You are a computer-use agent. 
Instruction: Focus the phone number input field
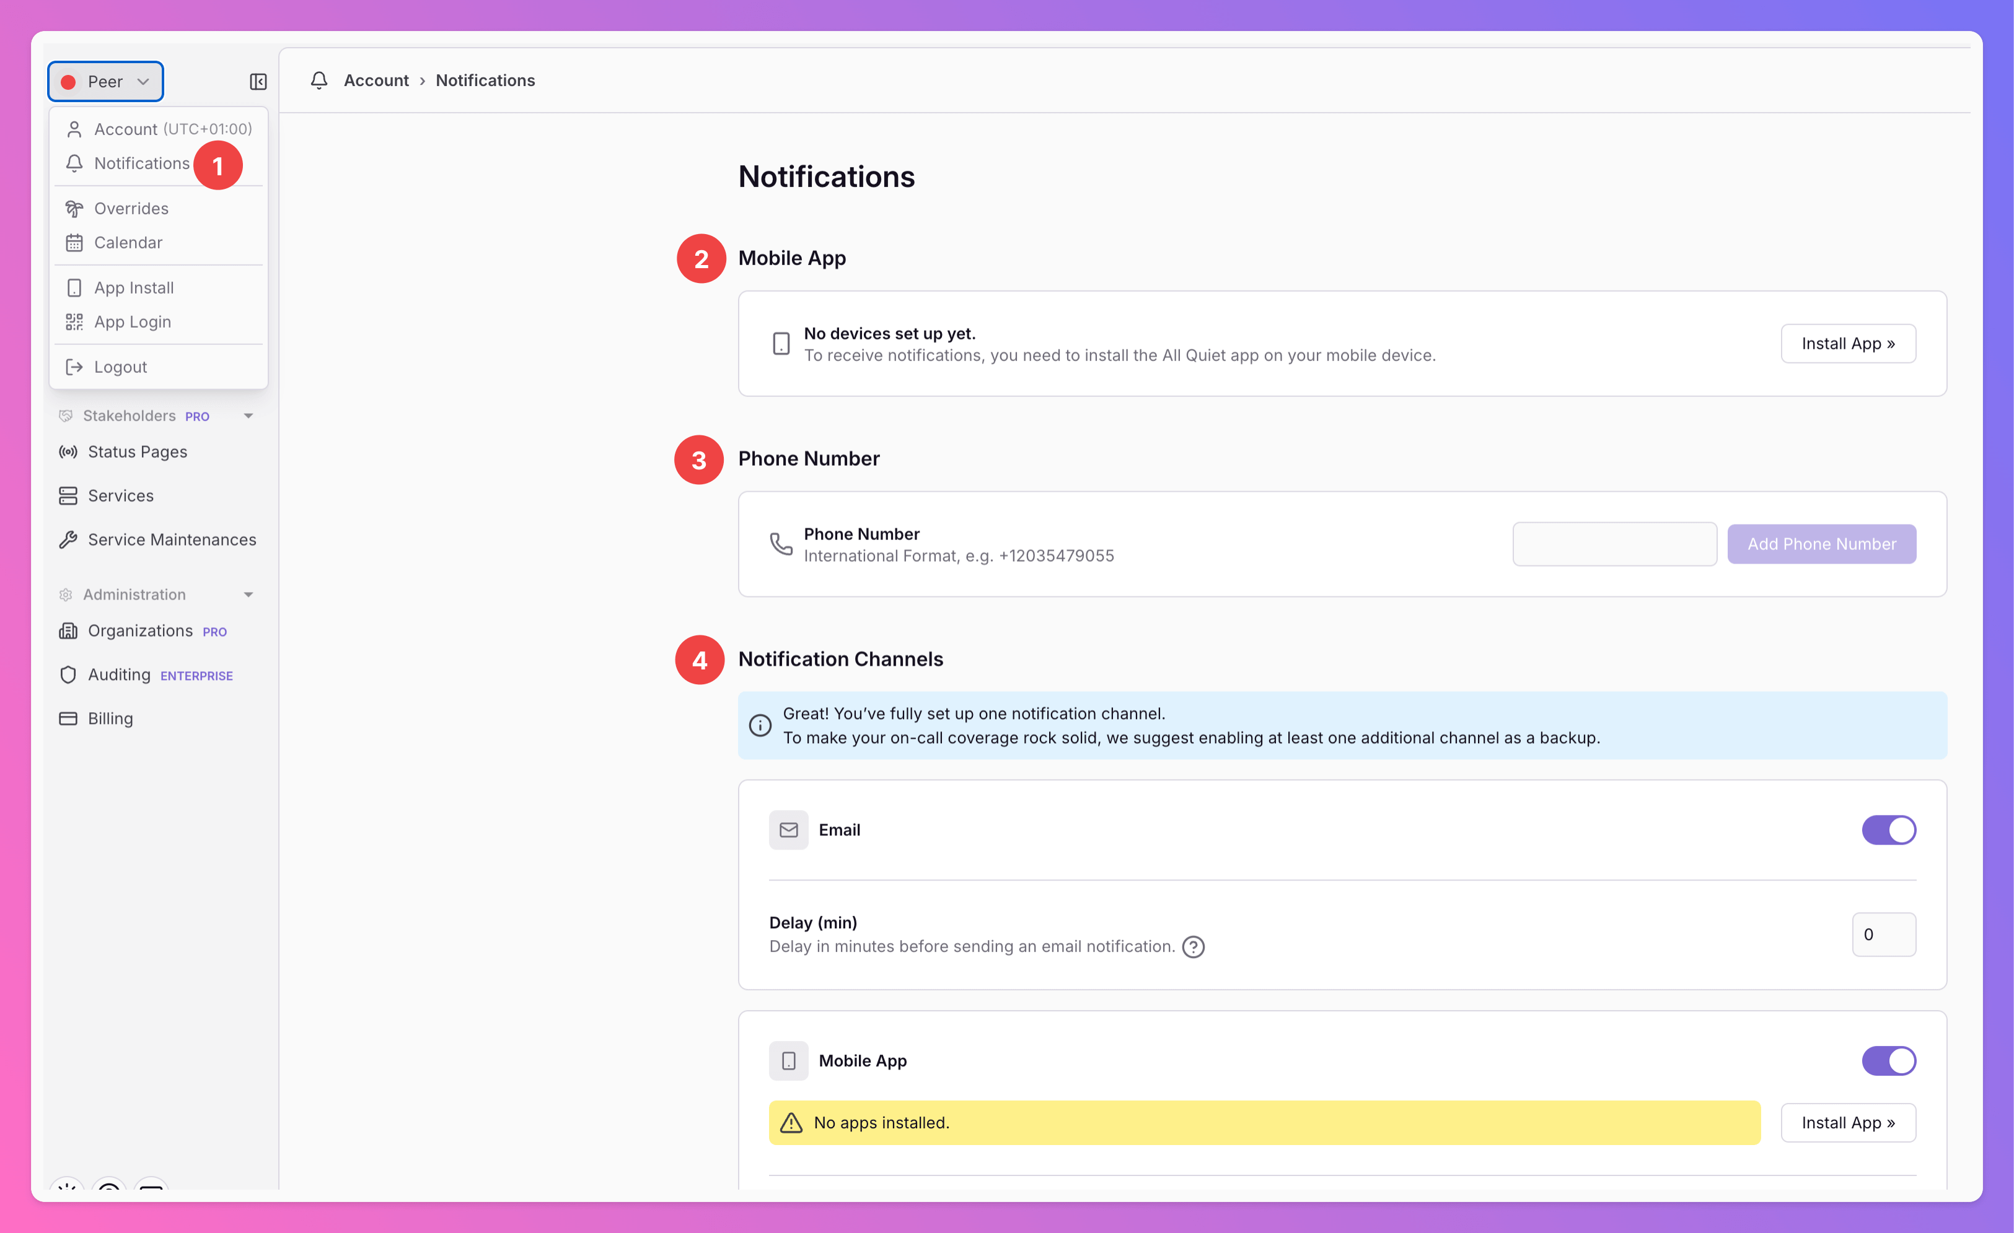(1614, 544)
